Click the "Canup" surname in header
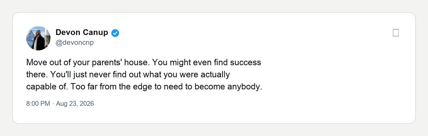 (x=96, y=33)
